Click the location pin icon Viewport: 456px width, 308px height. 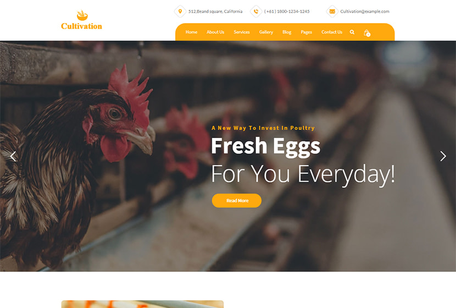[180, 12]
